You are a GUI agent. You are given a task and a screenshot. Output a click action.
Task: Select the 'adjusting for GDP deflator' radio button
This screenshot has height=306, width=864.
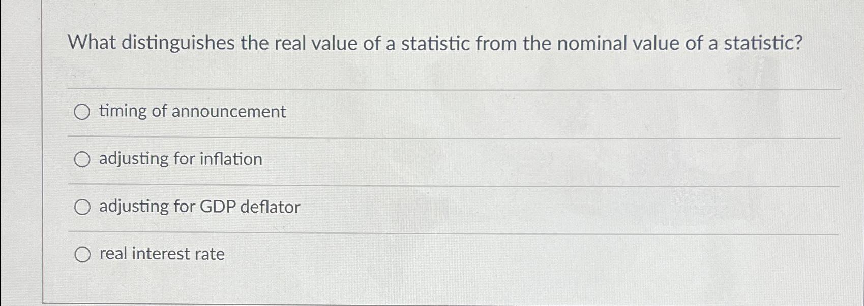[83, 207]
